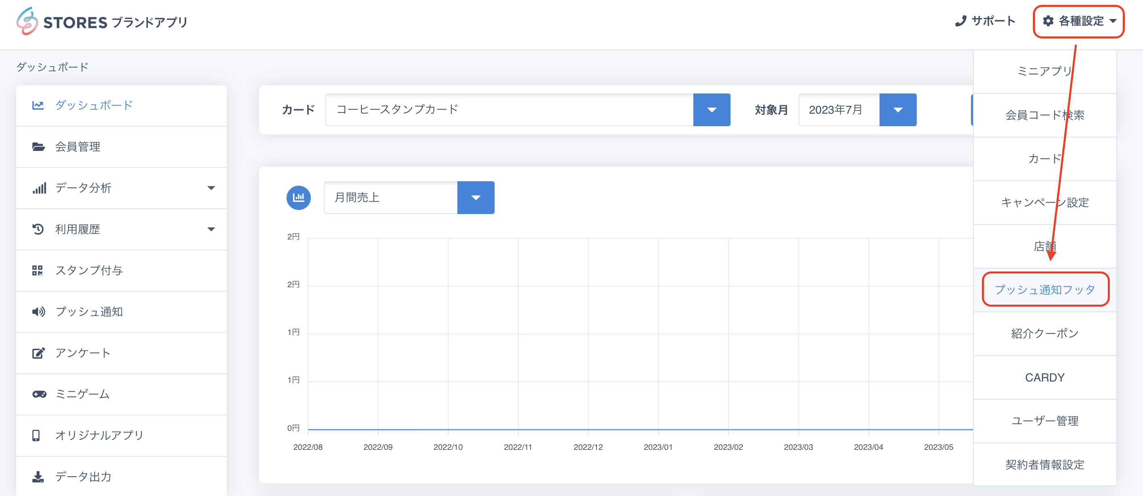Viewport: 1143px width, 496px height.
Task: Click the blue round chart icon button
Action: (x=299, y=197)
